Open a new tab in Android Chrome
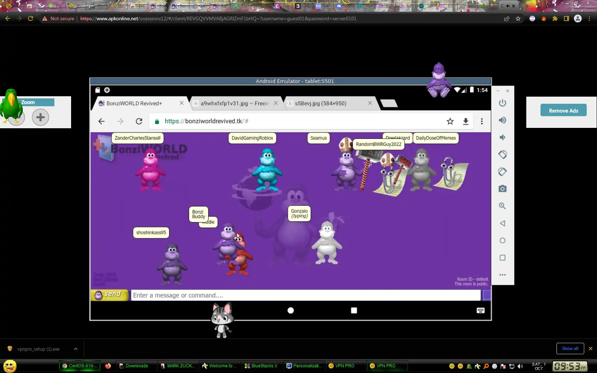The height and width of the screenshot is (373, 597). tap(389, 103)
